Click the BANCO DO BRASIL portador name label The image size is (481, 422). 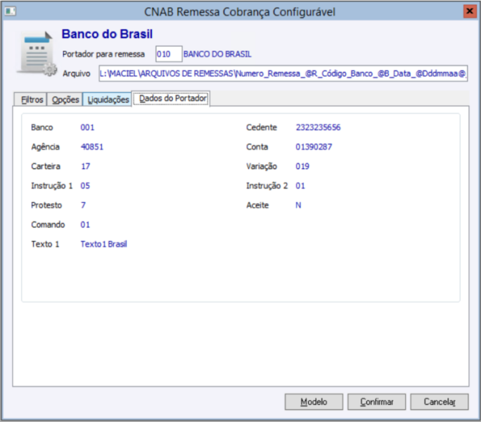click(217, 54)
